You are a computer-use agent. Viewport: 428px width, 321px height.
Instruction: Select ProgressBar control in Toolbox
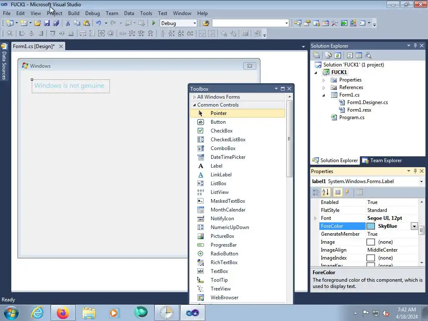pos(237,245)
